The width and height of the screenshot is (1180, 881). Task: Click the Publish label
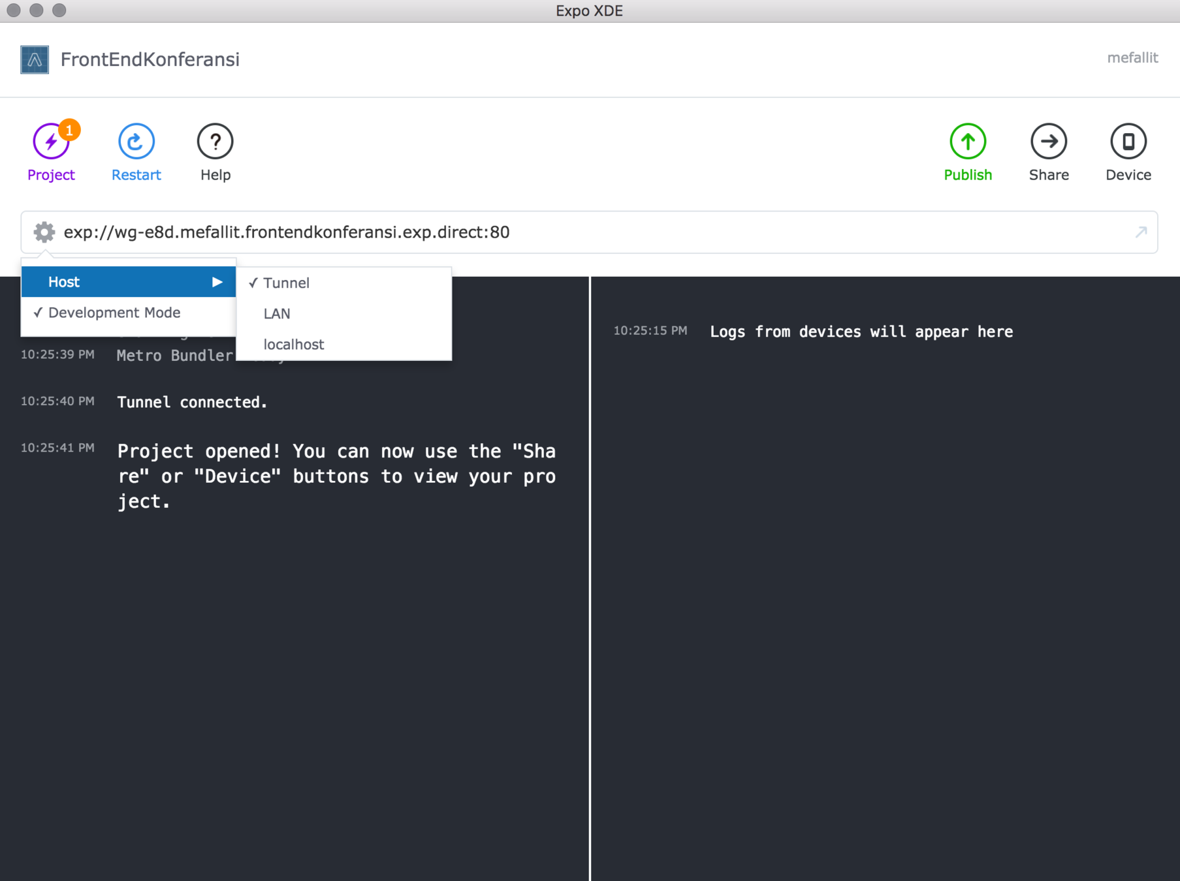[x=967, y=175]
